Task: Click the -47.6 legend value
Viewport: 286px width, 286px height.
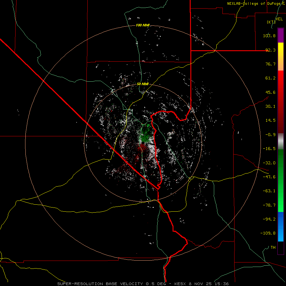Action: (269, 177)
